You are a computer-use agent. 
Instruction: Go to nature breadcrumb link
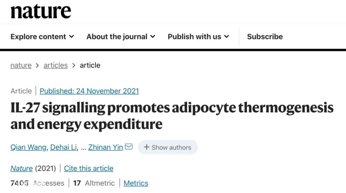click(x=21, y=65)
